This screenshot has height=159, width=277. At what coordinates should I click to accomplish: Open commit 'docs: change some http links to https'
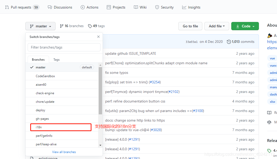click(x=135, y=120)
